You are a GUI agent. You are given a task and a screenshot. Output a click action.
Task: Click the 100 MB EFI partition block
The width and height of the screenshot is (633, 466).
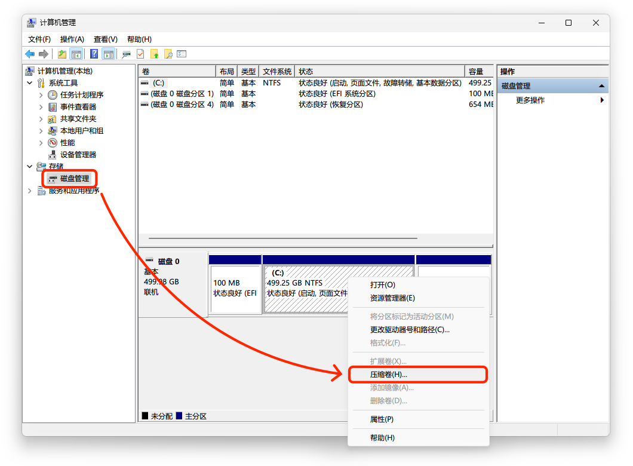235,290
